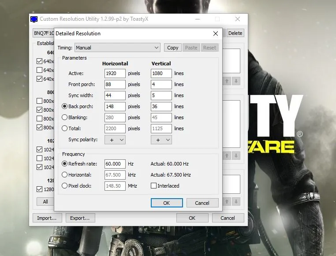336x256 pixels.
Task: Click the Pixel clock field showing 148.50
Action: pos(115,186)
